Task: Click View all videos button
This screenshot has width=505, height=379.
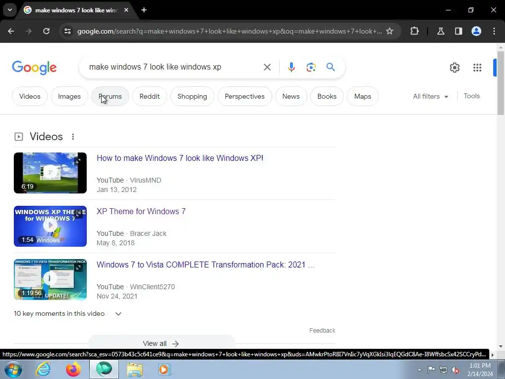Action: pos(161,343)
